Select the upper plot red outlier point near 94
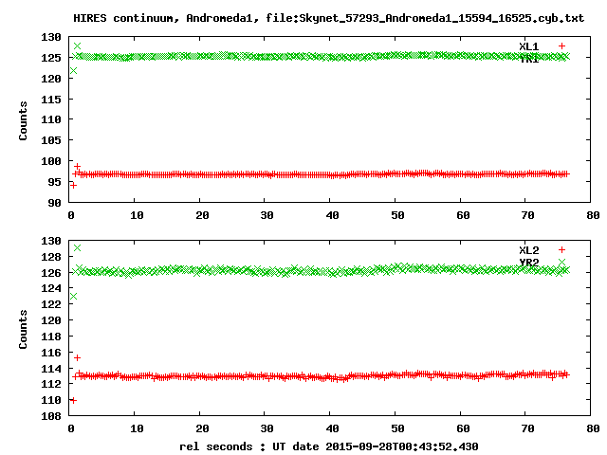607x455 pixels. tap(73, 186)
